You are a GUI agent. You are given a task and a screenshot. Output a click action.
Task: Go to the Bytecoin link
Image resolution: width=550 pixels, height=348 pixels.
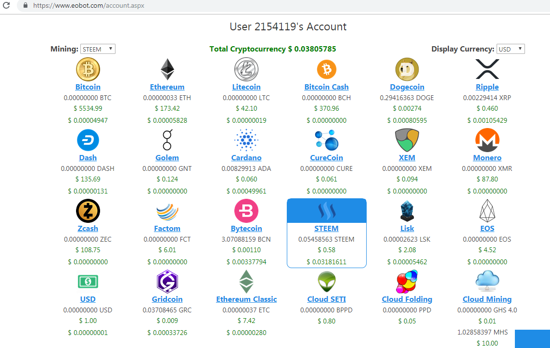coord(246,228)
